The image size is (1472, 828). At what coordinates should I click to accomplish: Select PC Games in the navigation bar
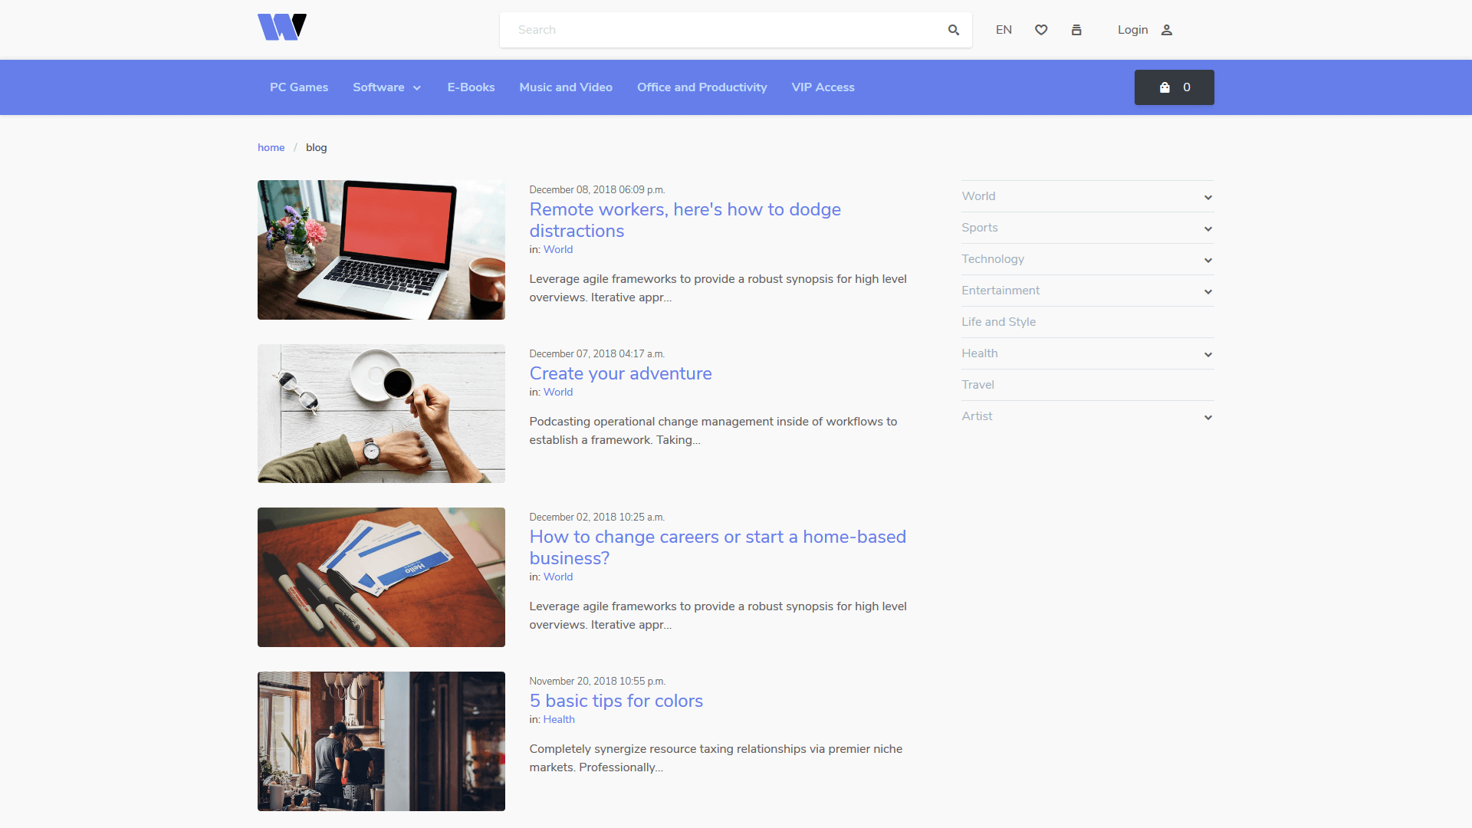pos(299,87)
